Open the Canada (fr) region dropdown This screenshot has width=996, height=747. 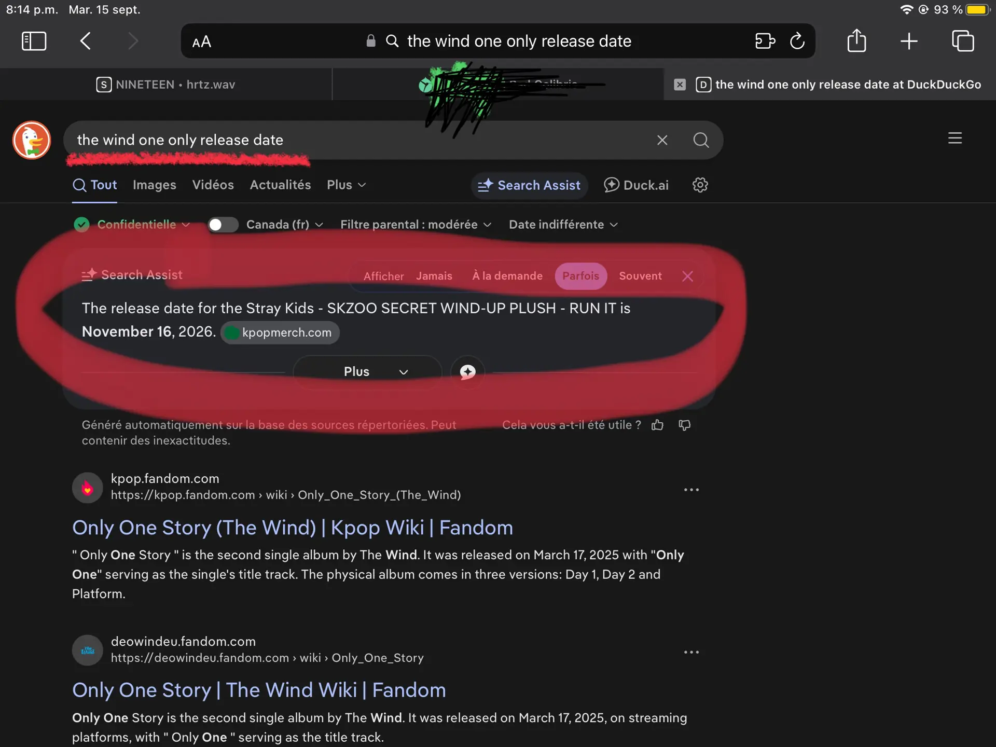284,225
